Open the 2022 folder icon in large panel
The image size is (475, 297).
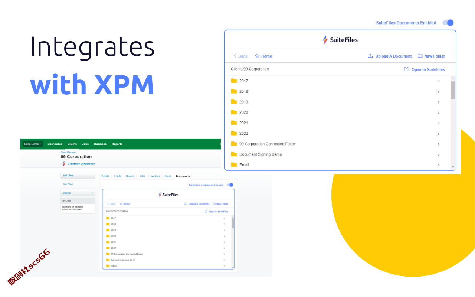pos(234,133)
